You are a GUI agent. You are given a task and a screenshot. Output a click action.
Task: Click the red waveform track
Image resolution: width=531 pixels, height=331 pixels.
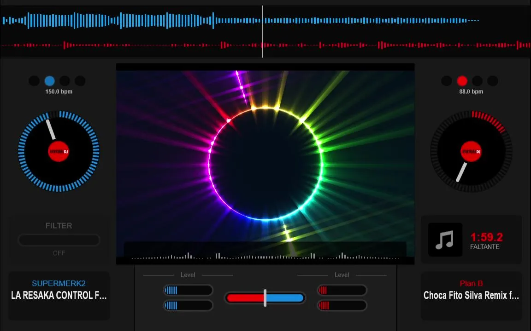click(265, 45)
